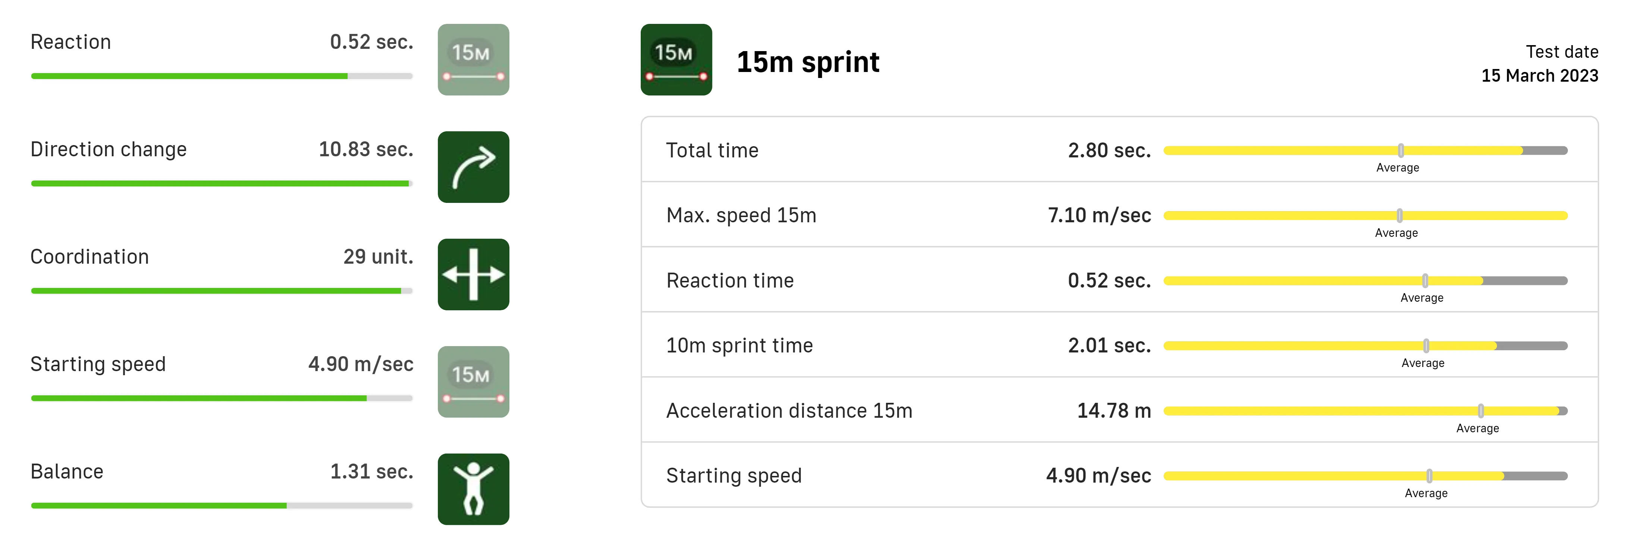Click the test date 15 March 2023

point(1539,76)
